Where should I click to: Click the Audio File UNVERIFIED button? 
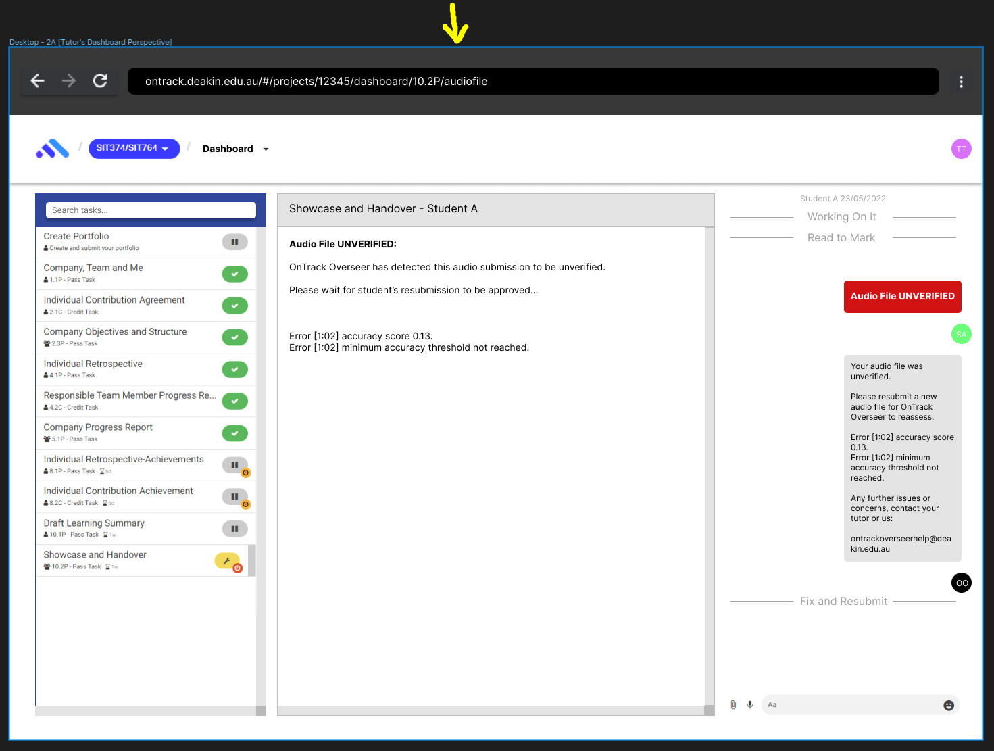pyautogui.click(x=902, y=297)
